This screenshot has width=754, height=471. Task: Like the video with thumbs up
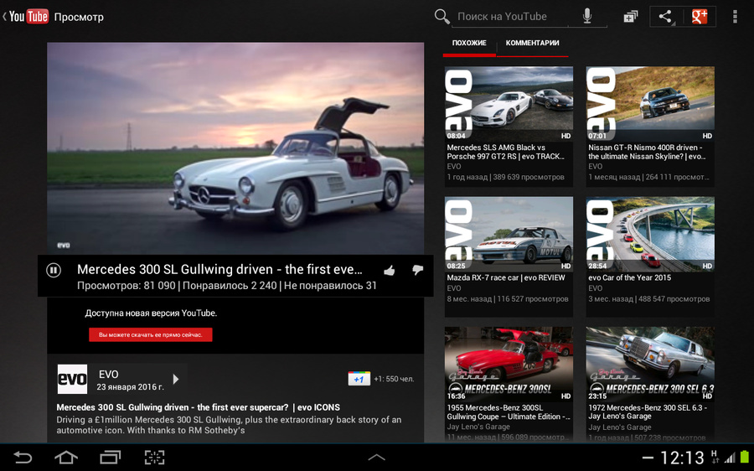[x=390, y=271]
